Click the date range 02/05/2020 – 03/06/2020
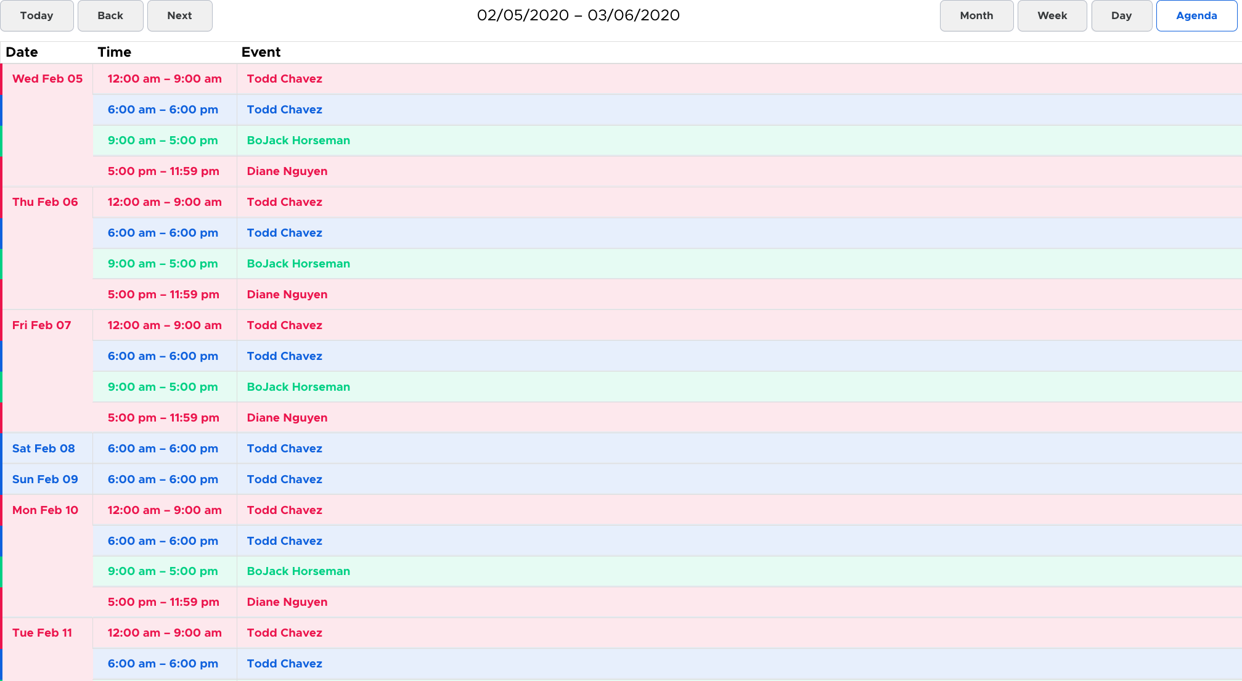The width and height of the screenshot is (1242, 681). [x=578, y=15]
